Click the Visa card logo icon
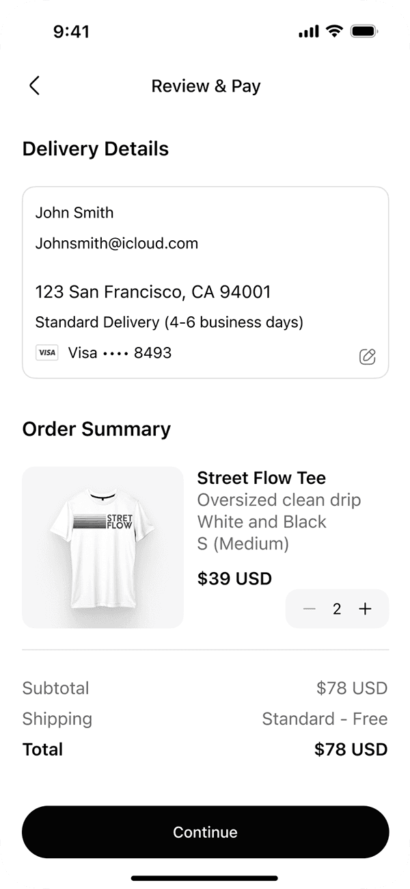 click(x=47, y=353)
